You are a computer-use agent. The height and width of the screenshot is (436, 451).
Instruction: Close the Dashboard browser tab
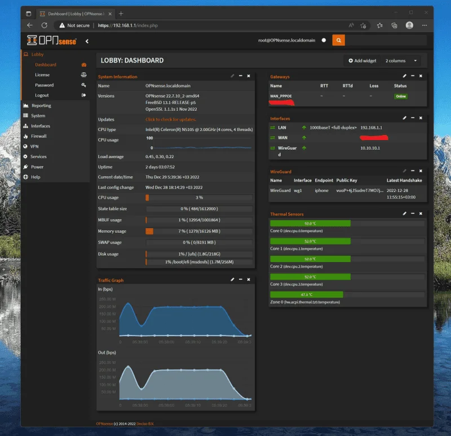(x=110, y=14)
